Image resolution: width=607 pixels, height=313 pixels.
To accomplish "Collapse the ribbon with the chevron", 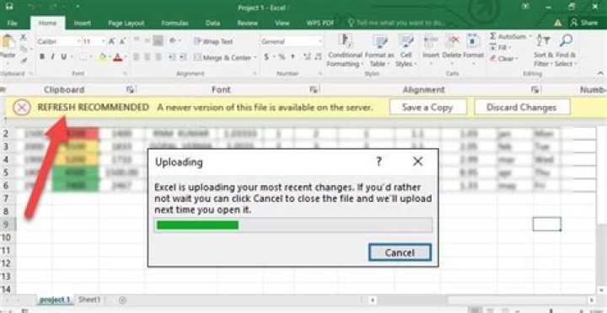I will pos(600,73).
